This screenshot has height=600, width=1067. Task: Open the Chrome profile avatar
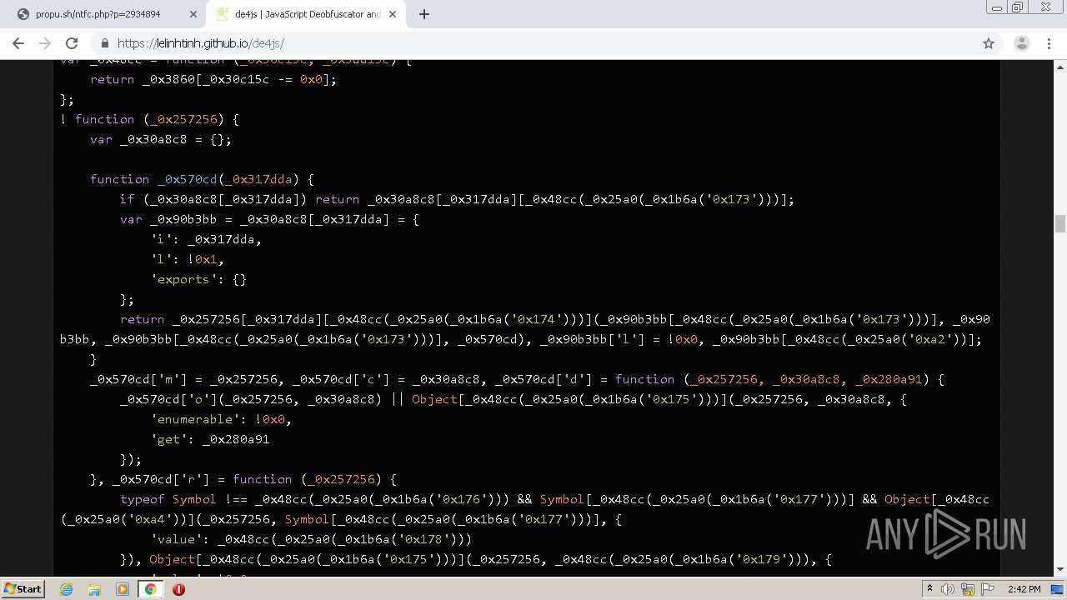pos(1021,43)
